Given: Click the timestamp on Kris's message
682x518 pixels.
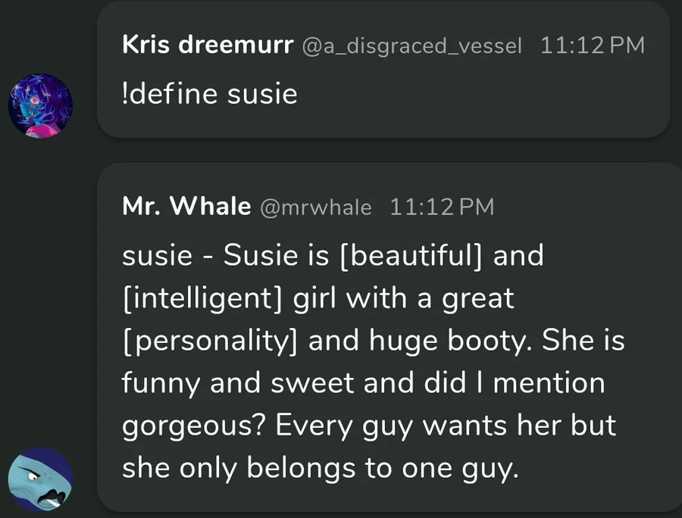Looking at the screenshot, I should tap(593, 45).
